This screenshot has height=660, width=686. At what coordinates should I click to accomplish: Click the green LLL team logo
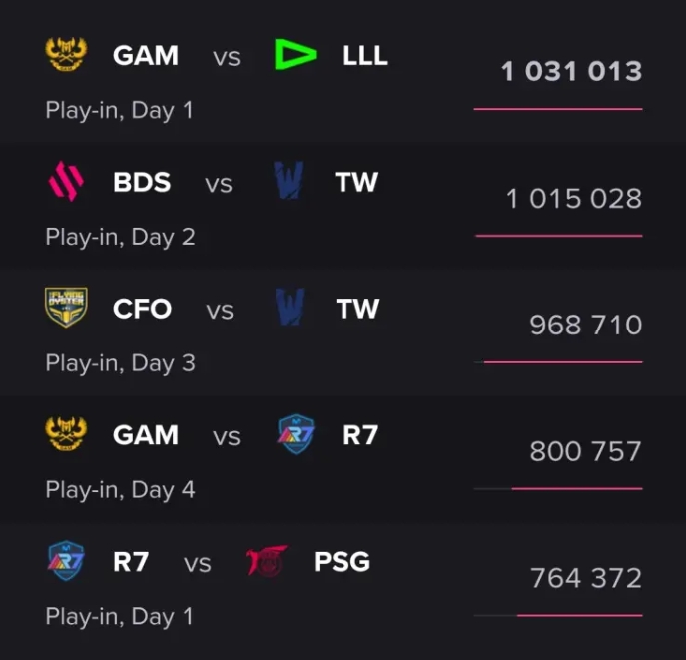pyautogui.click(x=296, y=55)
